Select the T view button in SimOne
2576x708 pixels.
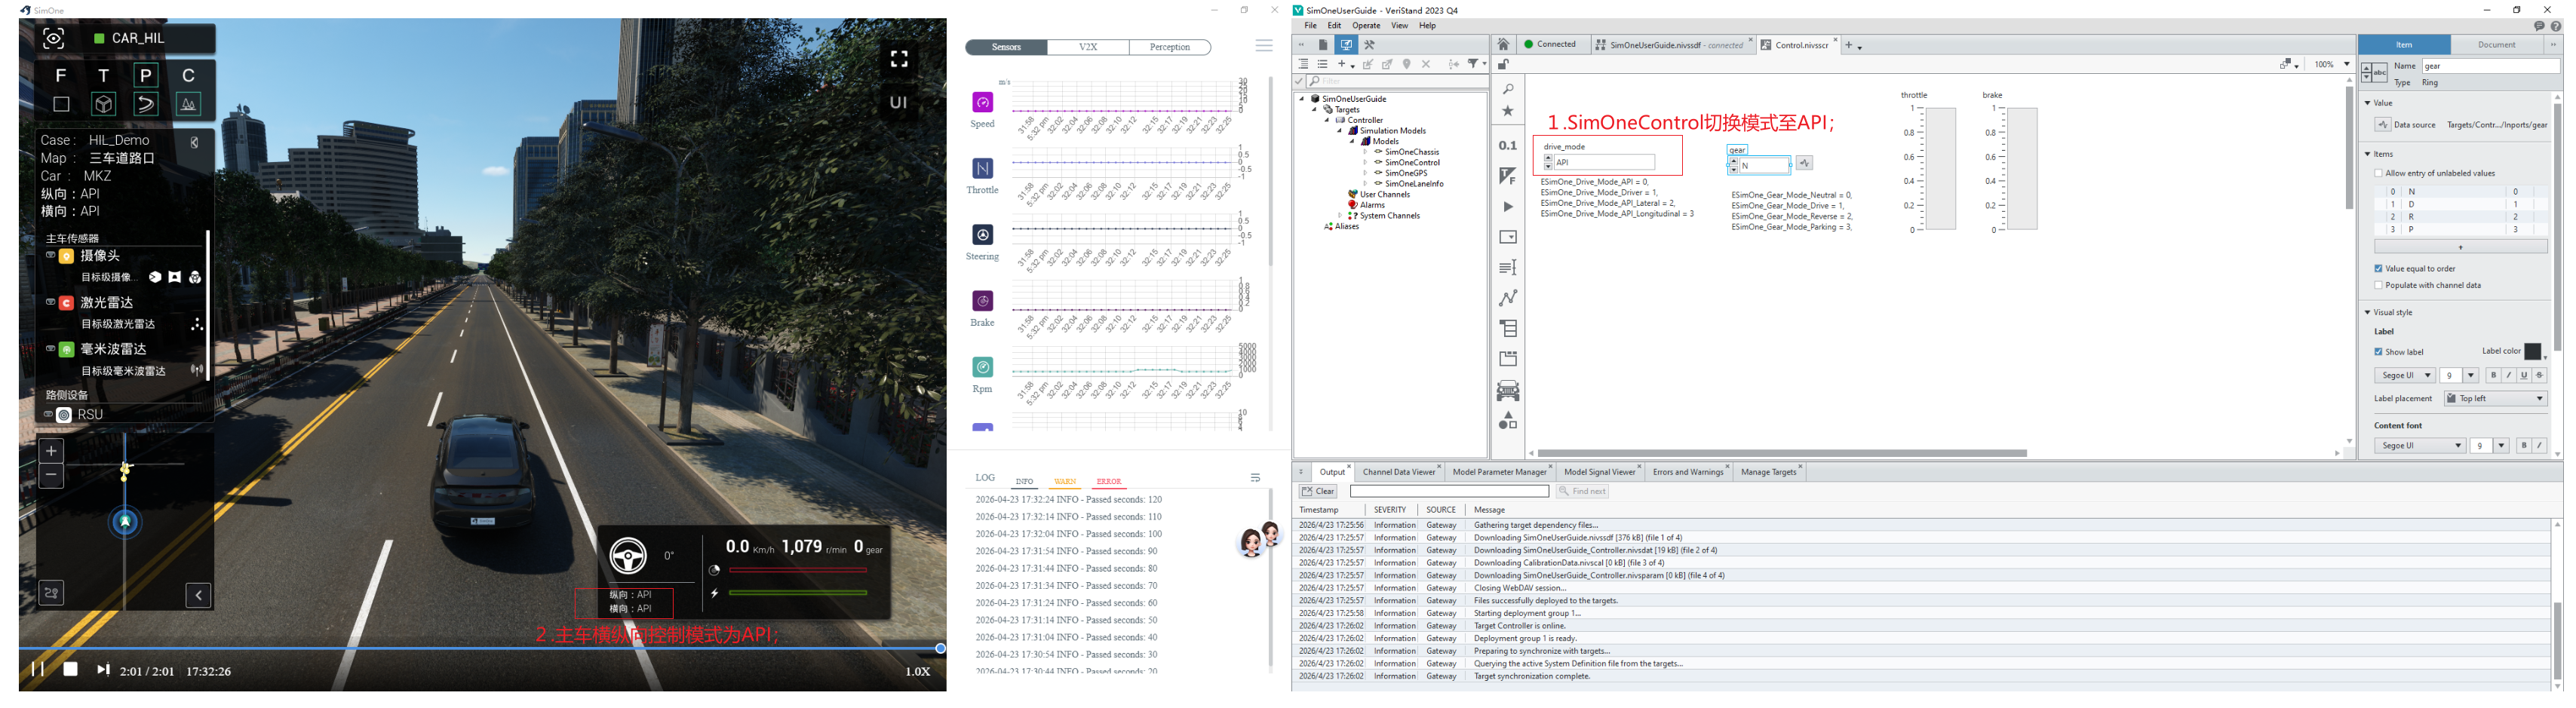click(103, 75)
